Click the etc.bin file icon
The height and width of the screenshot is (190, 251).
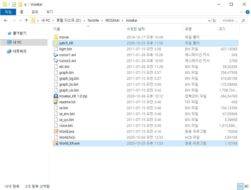(56, 67)
